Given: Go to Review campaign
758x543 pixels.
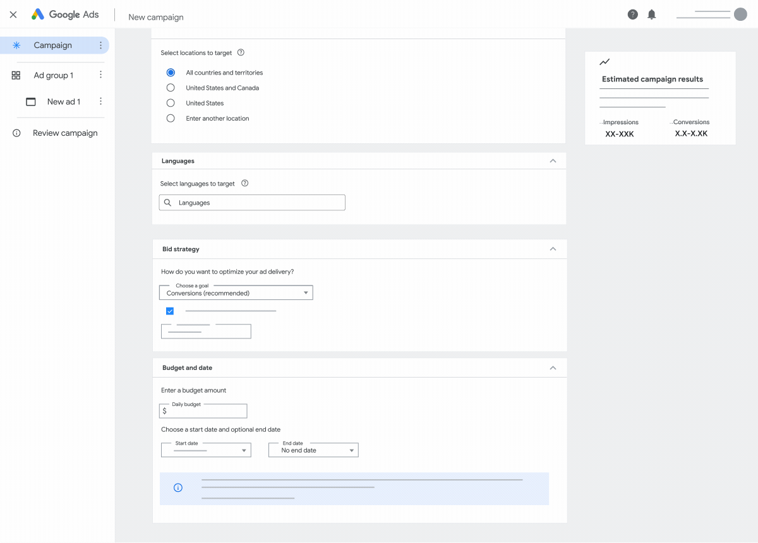Looking at the screenshot, I should 66,133.
